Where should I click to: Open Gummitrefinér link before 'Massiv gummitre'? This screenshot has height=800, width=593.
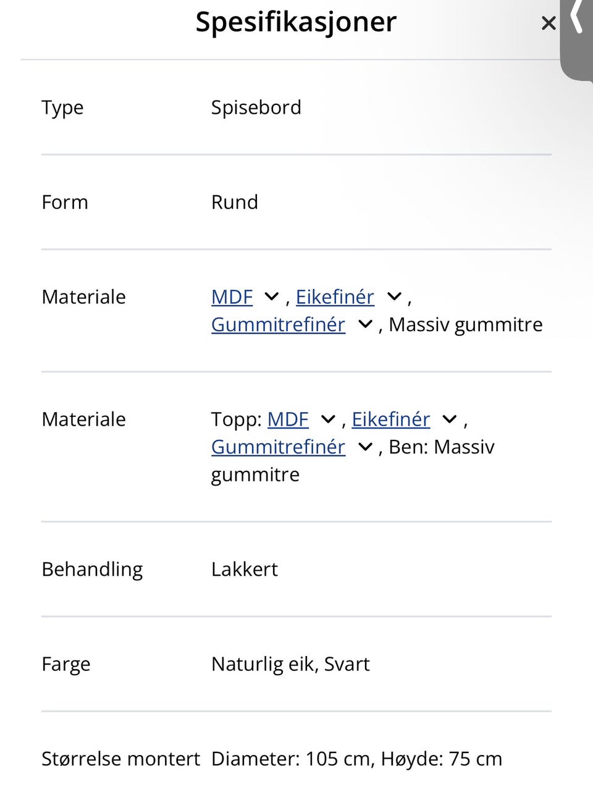(x=278, y=324)
